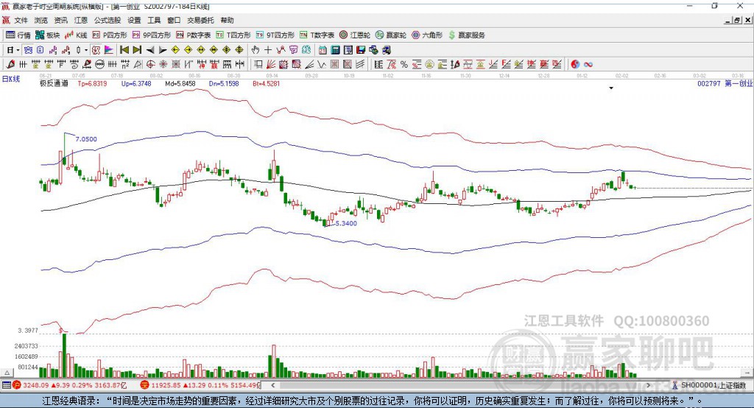
Task: Open the 帮助 menu
Action: pos(227,20)
